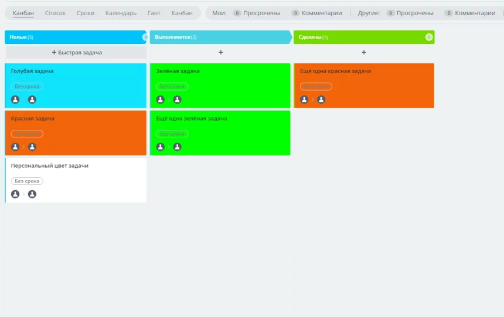Toggle Мои Комментарии filter
The height and width of the screenshot is (317, 504).
click(x=316, y=13)
